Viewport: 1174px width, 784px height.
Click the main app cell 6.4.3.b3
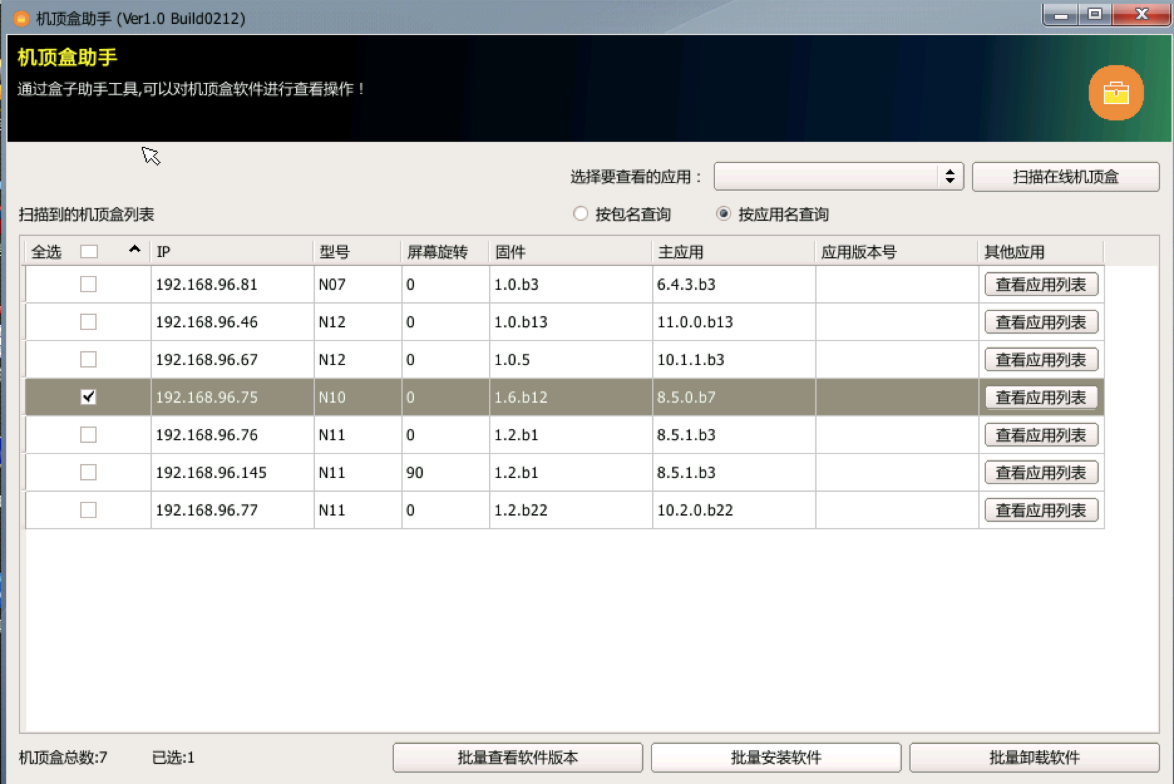[734, 284]
